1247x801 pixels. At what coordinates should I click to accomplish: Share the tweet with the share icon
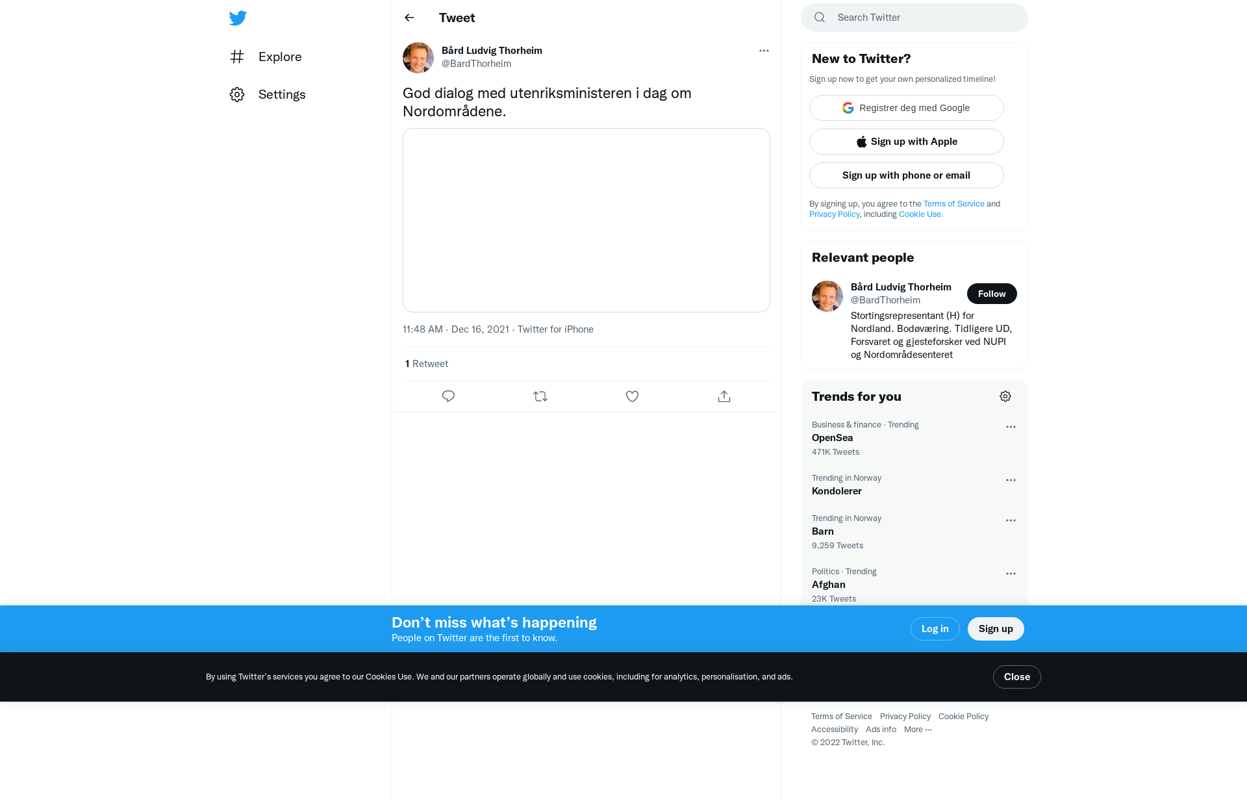[724, 396]
